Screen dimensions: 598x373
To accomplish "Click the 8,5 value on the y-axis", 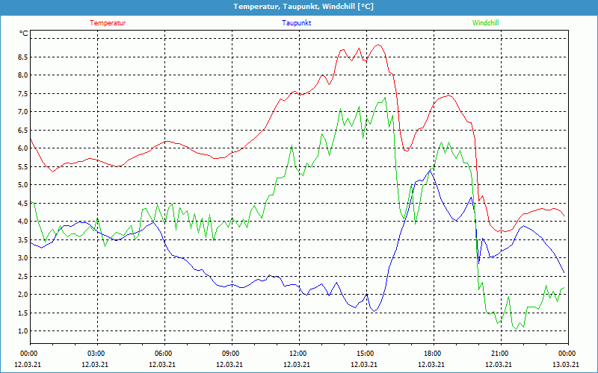I will [22, 57].
